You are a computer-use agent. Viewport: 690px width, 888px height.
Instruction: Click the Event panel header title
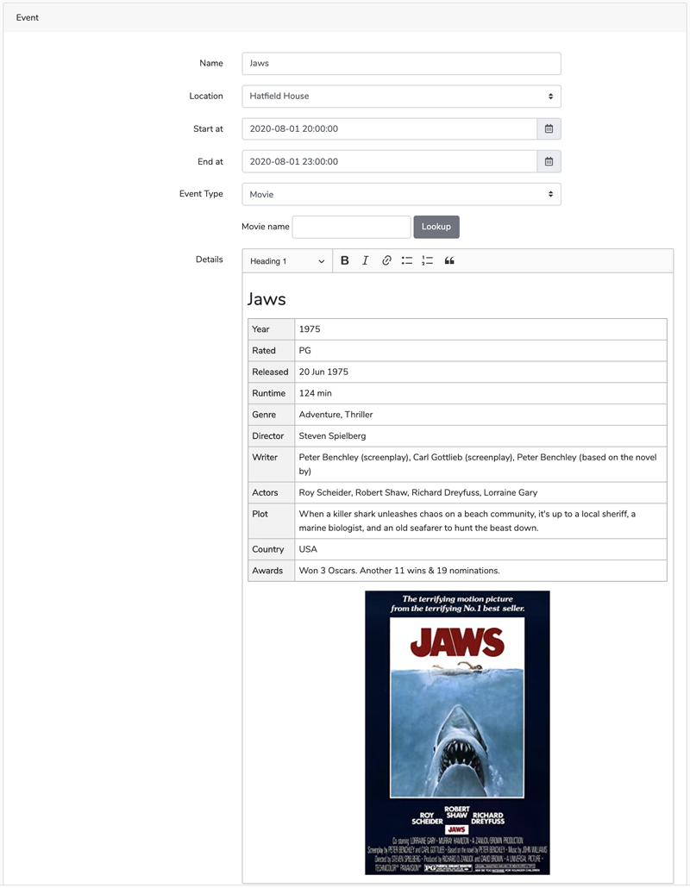tap(28, 17)
